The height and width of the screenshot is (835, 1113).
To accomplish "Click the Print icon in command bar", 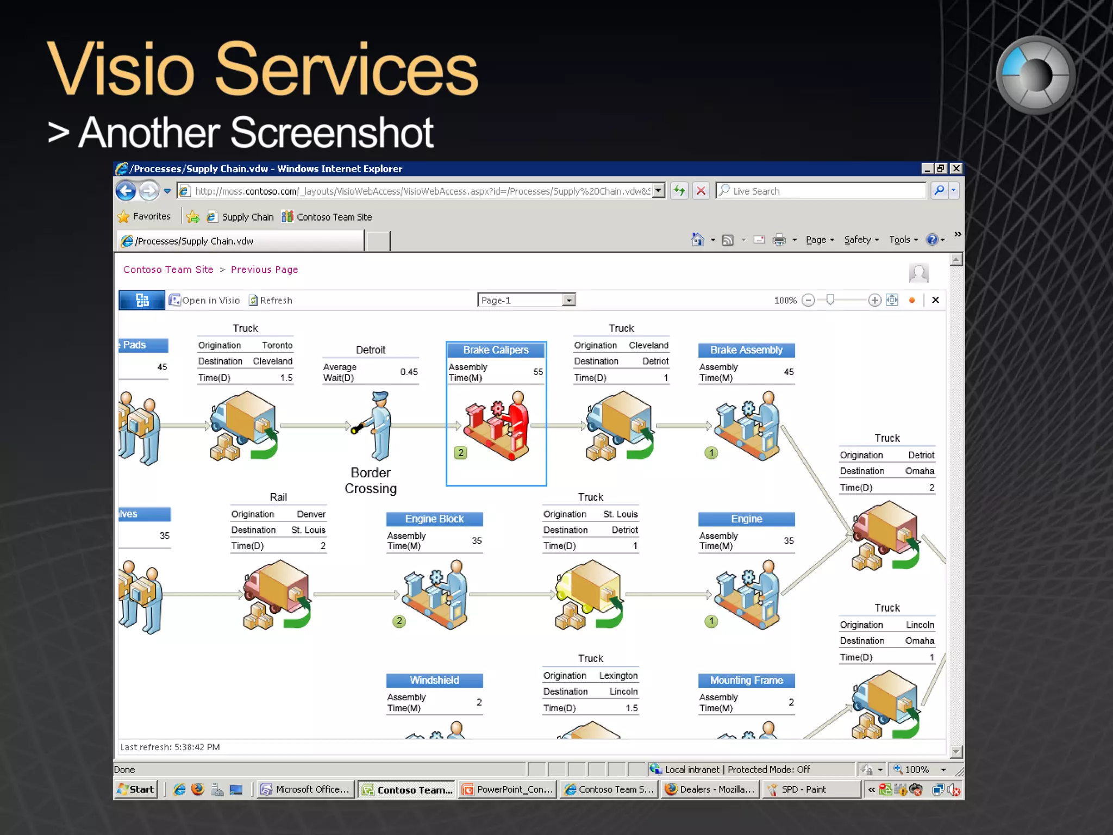I will [x=779, y=240].
